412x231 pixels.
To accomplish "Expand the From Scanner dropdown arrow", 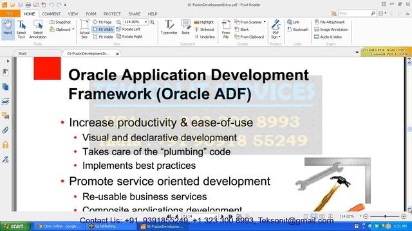I will [265, 22].
